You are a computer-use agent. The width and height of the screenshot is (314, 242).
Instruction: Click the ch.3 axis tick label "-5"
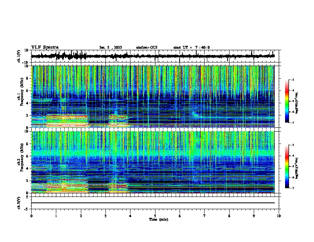point(27,209)
